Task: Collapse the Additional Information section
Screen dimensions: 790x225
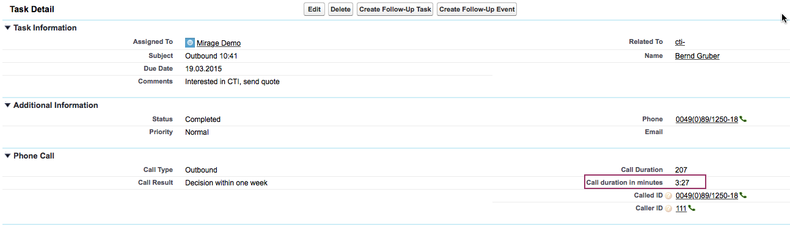Action: pos(7,105)
